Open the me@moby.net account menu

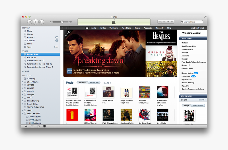click(x=198, y=28)
